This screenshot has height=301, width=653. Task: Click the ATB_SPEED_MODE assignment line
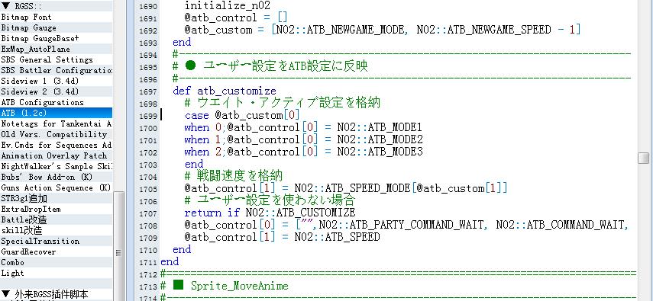pos(347,188)
